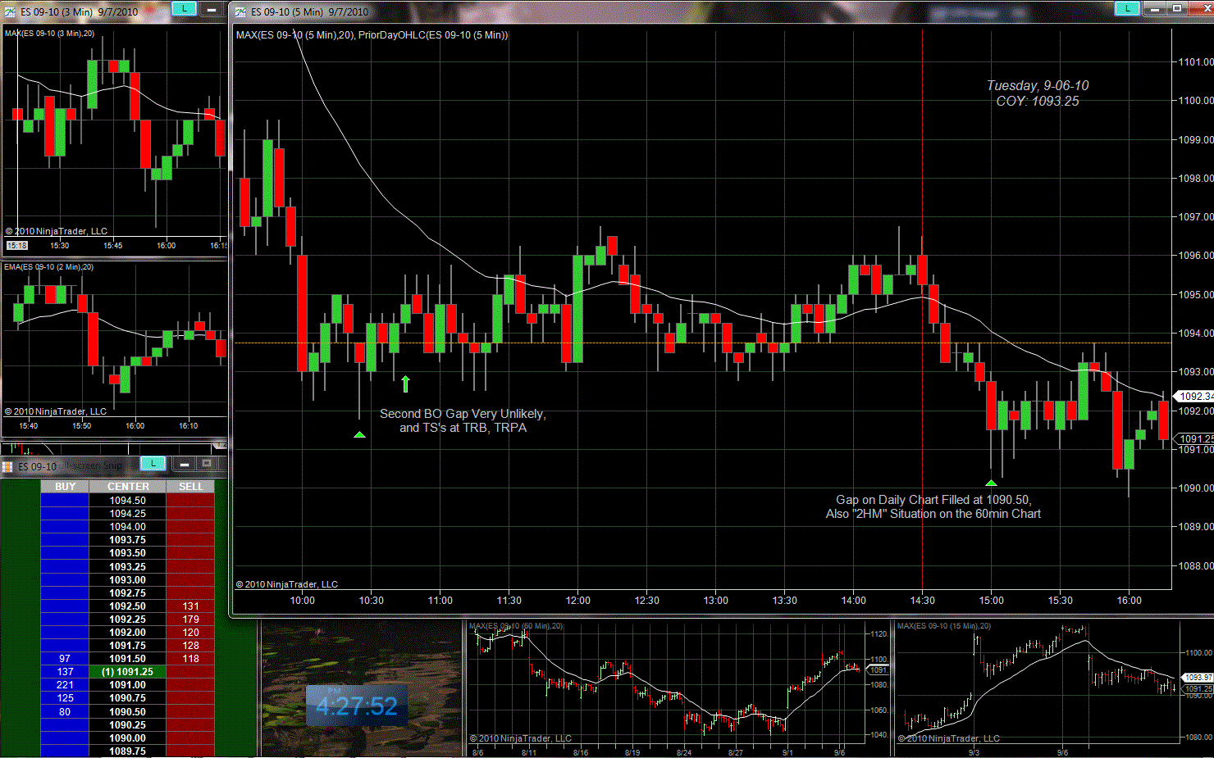The width and height of the screenshot is (1214, 758).
Task: Click the cyan L button on the 3 Min chart
Action: click(184, 9)
